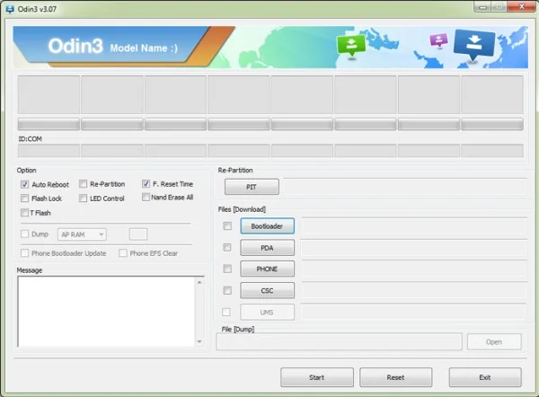This screenshot has width=539, height=397.
Task: Tick the LED Control checkbox
Action: tap(83, 198)
